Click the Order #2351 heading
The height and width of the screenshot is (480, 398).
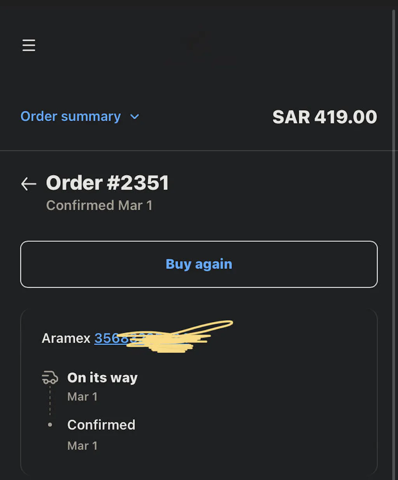[x=107, y=183]
